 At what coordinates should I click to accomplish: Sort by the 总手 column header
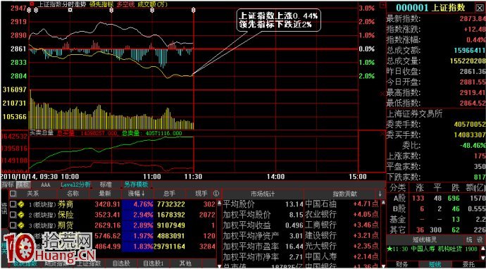point(169,194)
